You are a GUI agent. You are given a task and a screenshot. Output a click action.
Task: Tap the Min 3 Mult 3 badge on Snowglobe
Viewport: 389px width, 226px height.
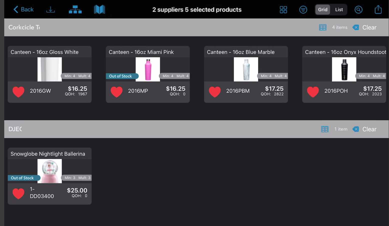point(76,178)
